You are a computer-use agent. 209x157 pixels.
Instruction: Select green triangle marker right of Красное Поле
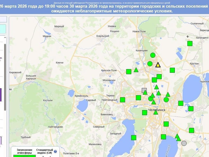[x=136, y=70]
